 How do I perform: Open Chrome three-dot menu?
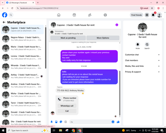(x=163, y=8)
